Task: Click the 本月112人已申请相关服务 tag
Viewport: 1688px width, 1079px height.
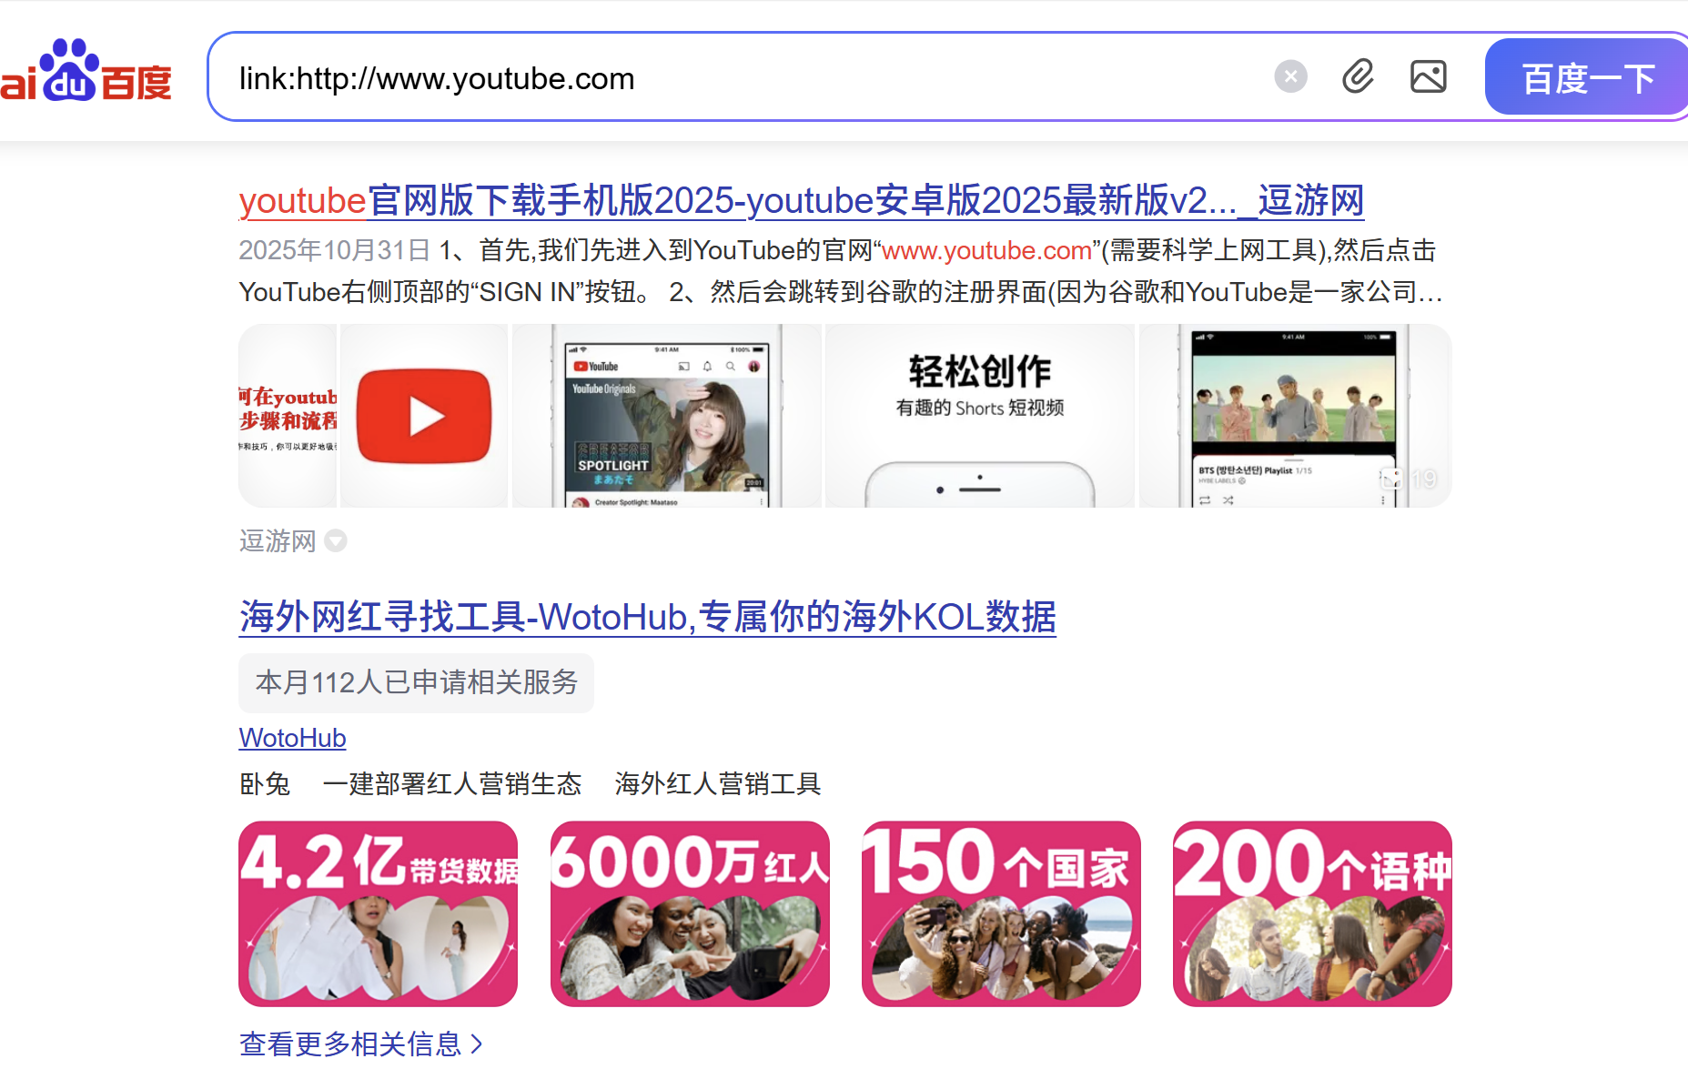Action: pyautogui.click(x=416, y=682)
